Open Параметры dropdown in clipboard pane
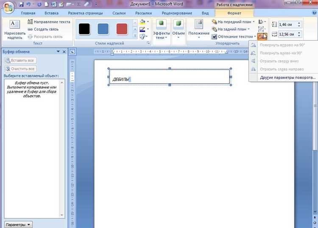The height and width of the screenshot is (228, 318). (x=18, y=225)
